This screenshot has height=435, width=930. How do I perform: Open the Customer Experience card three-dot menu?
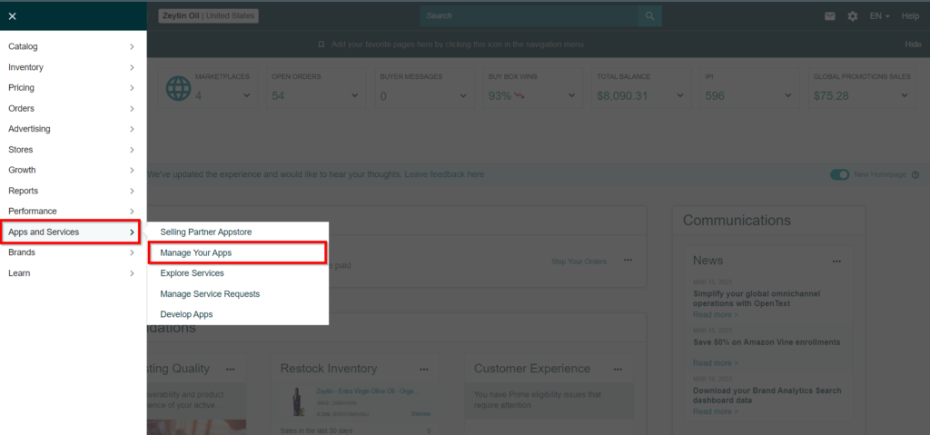(x=618, y=369)
